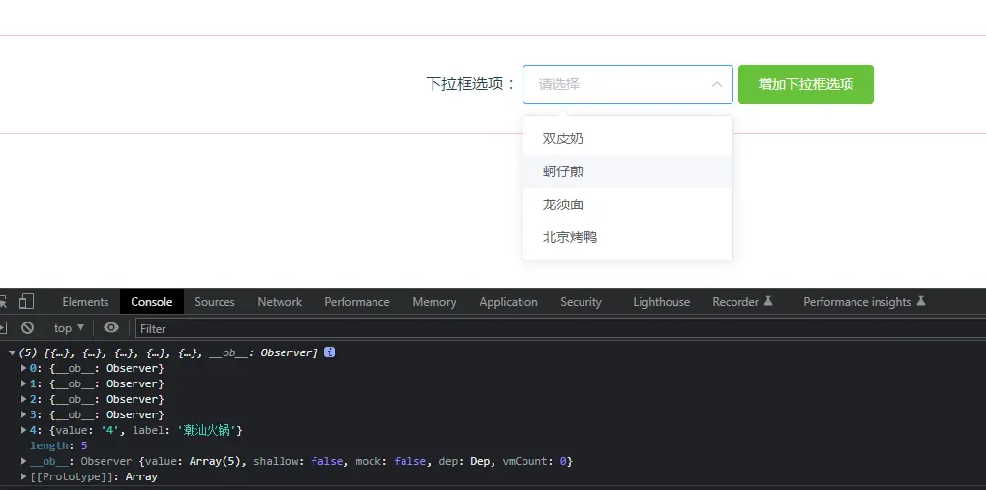Focus the console Filter input box
The height and width of the screenshot is (490, 986).
[559, 328]
